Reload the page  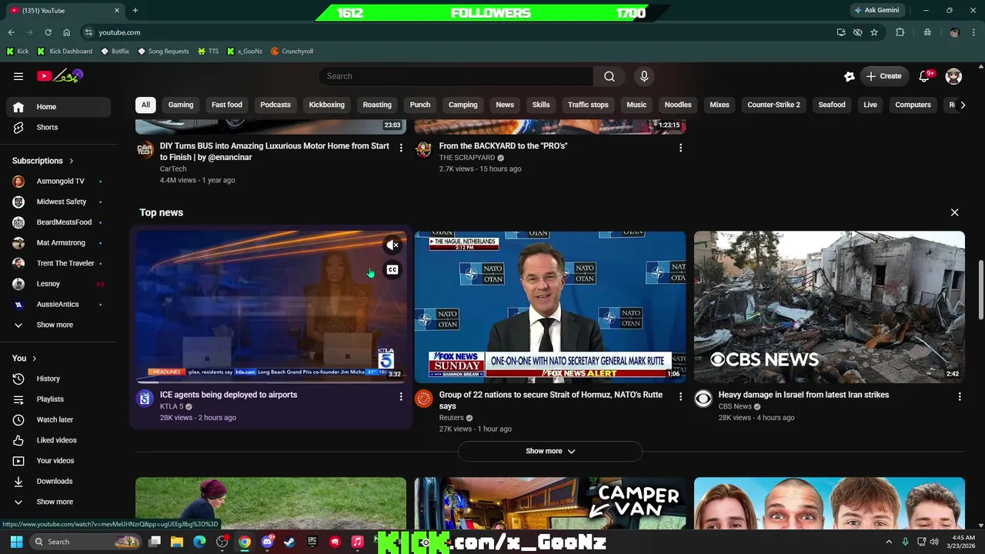coord(48,32)
